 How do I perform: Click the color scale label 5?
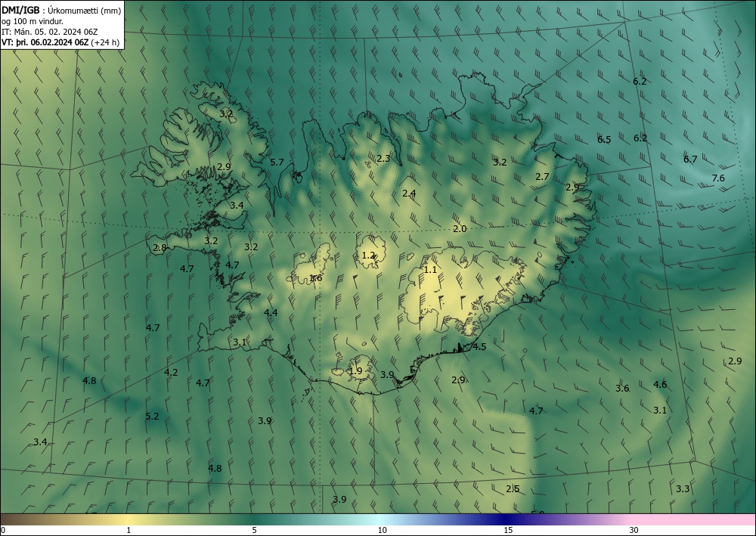coord(254,530)
